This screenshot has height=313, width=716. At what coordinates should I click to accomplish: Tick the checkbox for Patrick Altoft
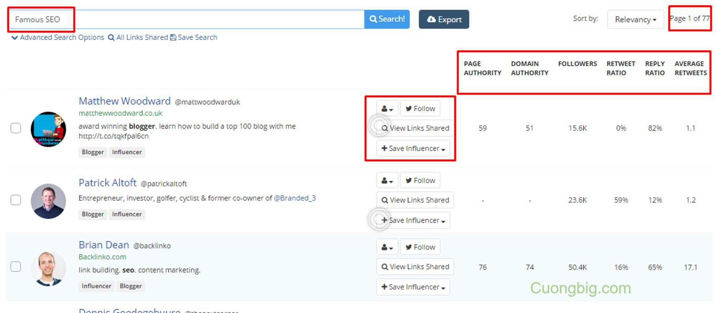pyautogui.click(x=15, y=200)
